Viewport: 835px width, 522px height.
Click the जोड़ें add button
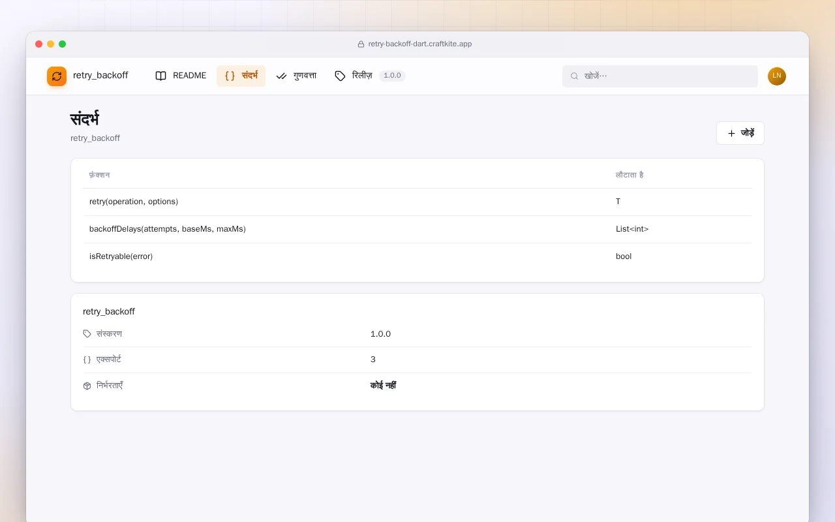[x=740, y=133]
